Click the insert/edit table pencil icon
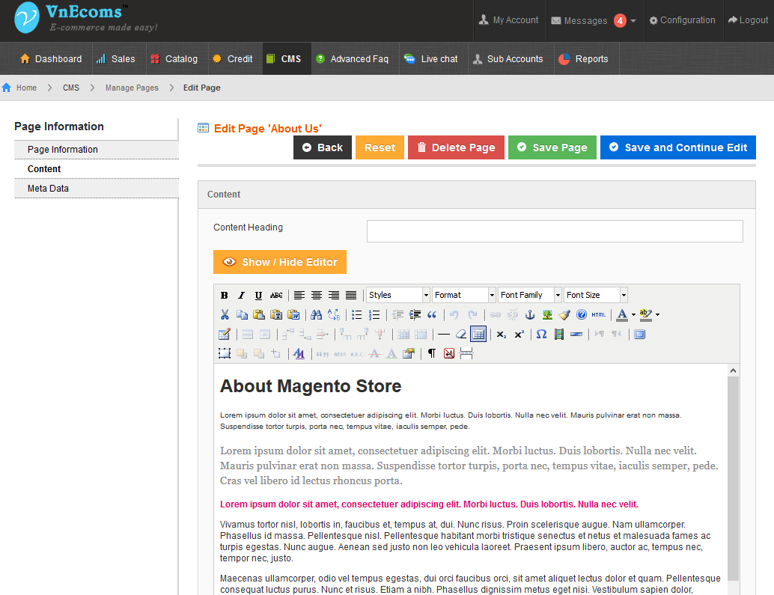Viewport: 774px width, 595px height. (x=224, y=334)
